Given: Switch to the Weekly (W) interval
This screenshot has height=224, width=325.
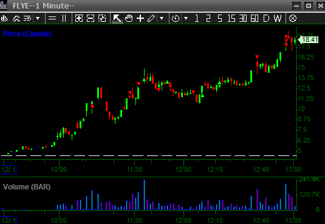Looking at the screenshot, I should (x=278, y=18).
